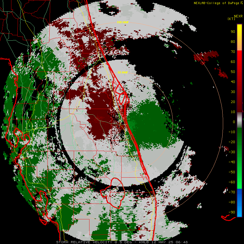Viewport: 244px width, 244px height.
Task: Click the NEXLAB-College of DuPage title text
Action: pyautogui.click(x=216, y=3)
